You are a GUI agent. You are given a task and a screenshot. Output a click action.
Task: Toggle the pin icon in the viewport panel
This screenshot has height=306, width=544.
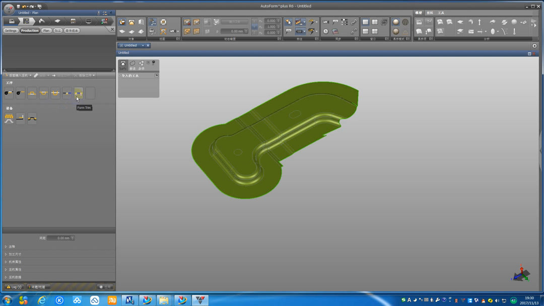coord(154,63)
